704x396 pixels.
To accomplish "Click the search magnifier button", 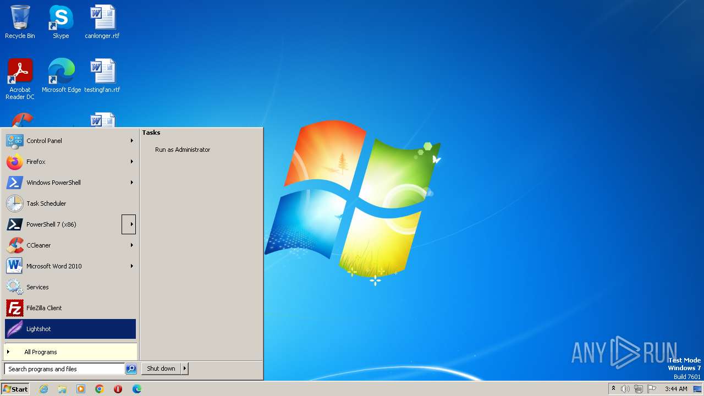I will click(131, 369).
